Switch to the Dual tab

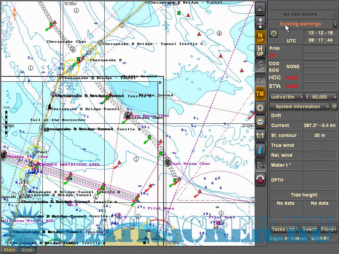[27, 250]
